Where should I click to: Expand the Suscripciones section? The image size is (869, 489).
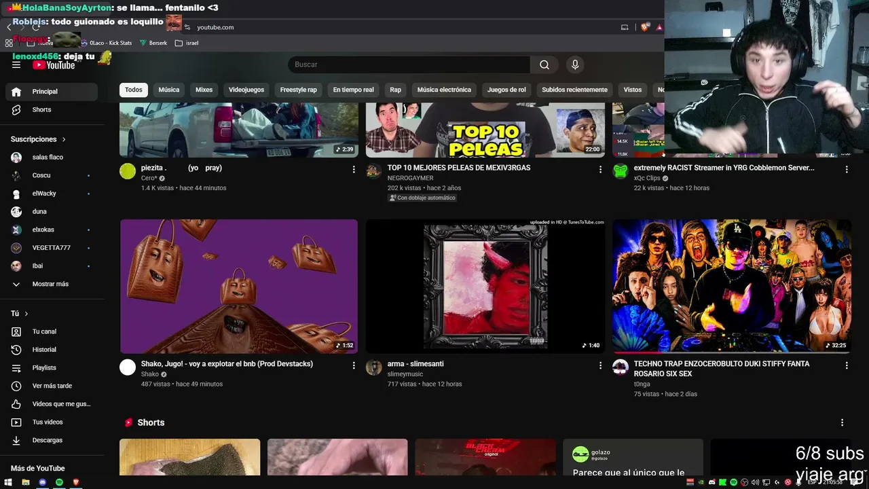point(38,139)
